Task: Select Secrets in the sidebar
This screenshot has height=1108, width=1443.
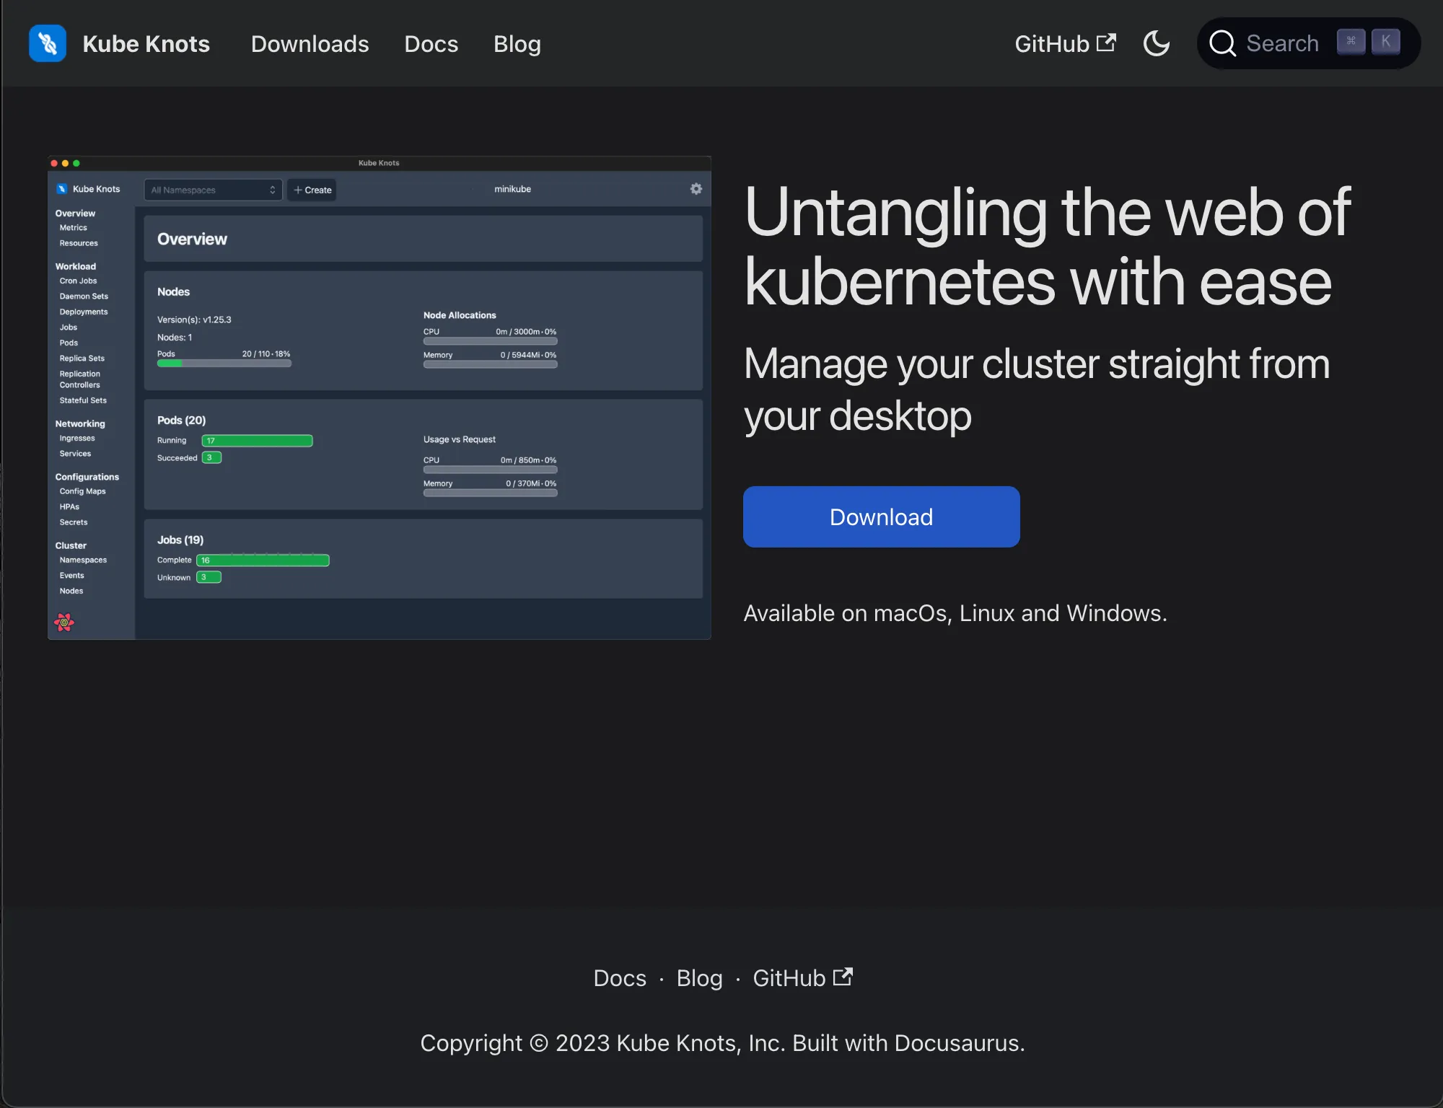Action: click(74, 522)
